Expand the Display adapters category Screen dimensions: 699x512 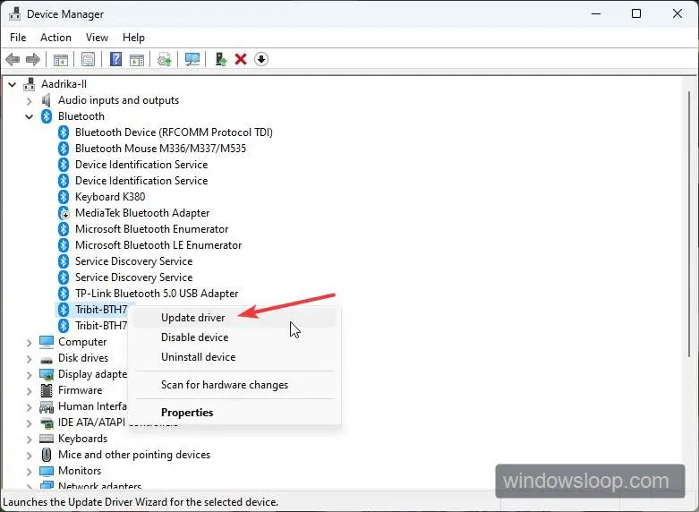[29, 375]
